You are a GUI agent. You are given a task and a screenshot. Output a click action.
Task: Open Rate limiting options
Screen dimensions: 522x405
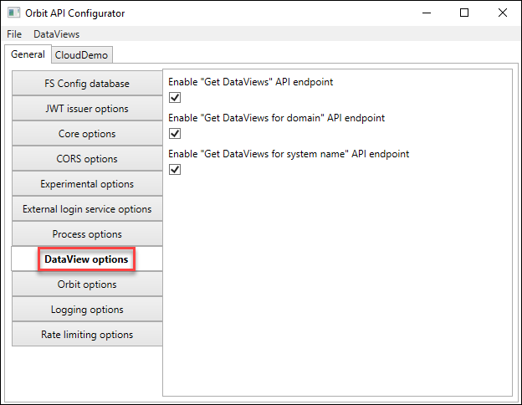(87, 335)
